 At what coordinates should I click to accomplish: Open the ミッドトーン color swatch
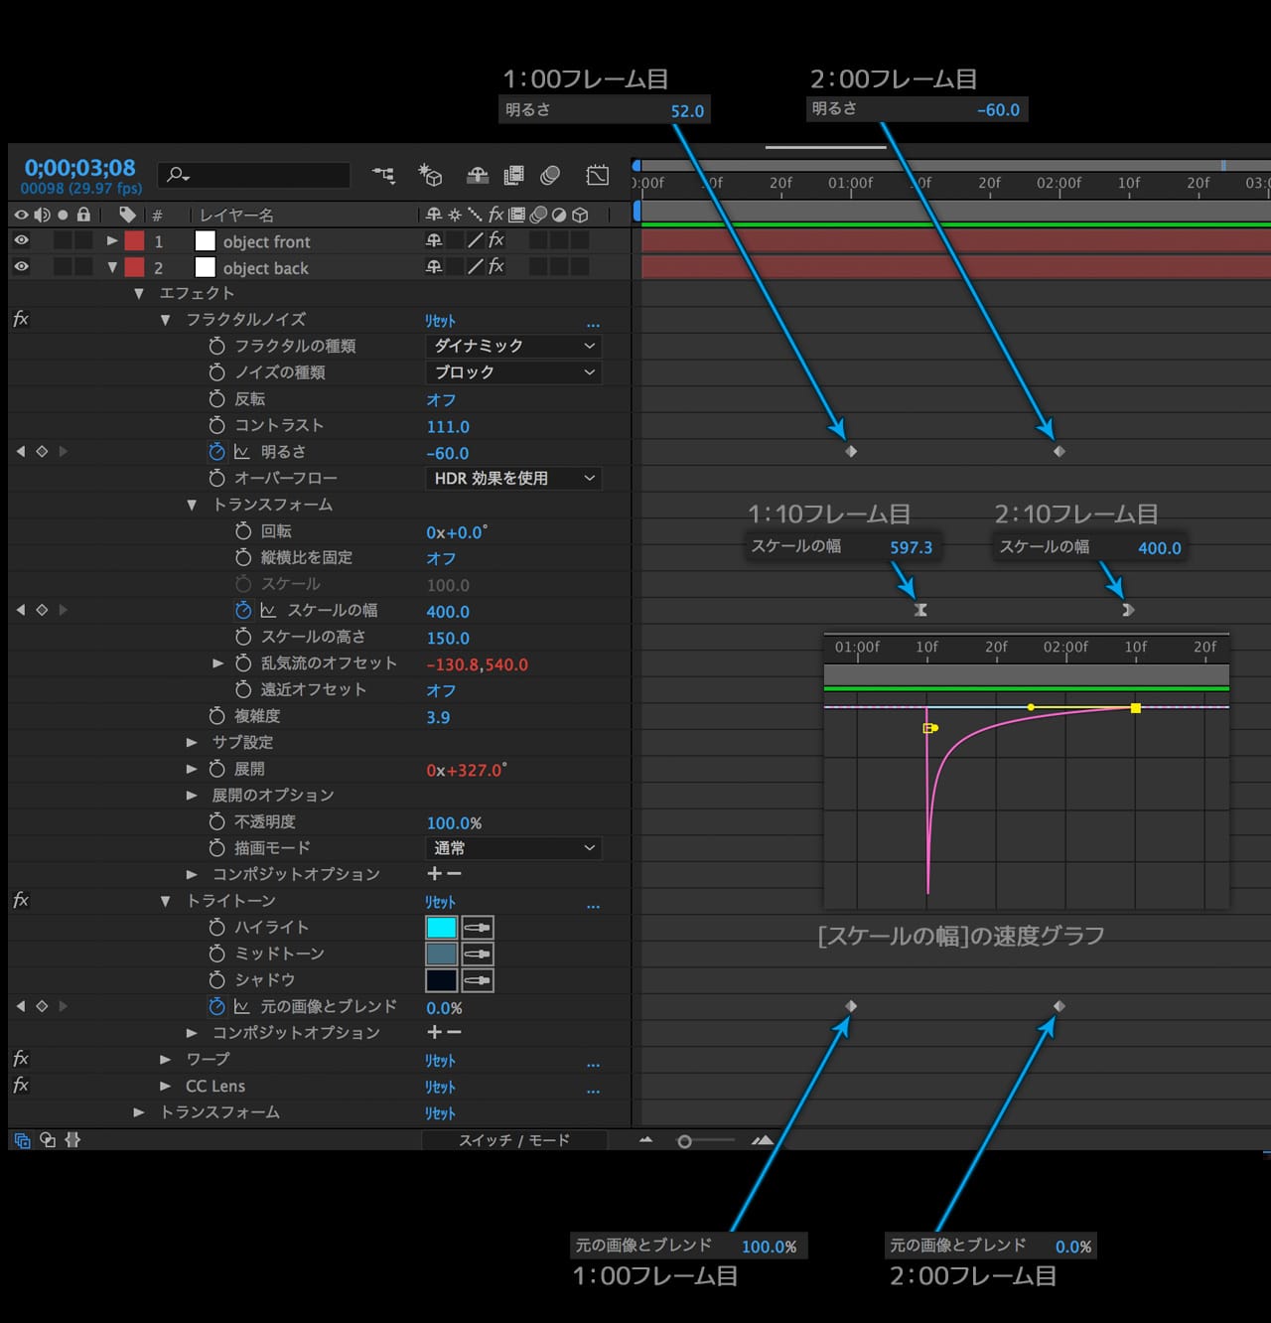(x=441, y=954)
